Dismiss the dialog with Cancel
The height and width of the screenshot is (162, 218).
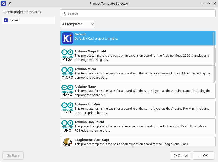pos(180,155)
